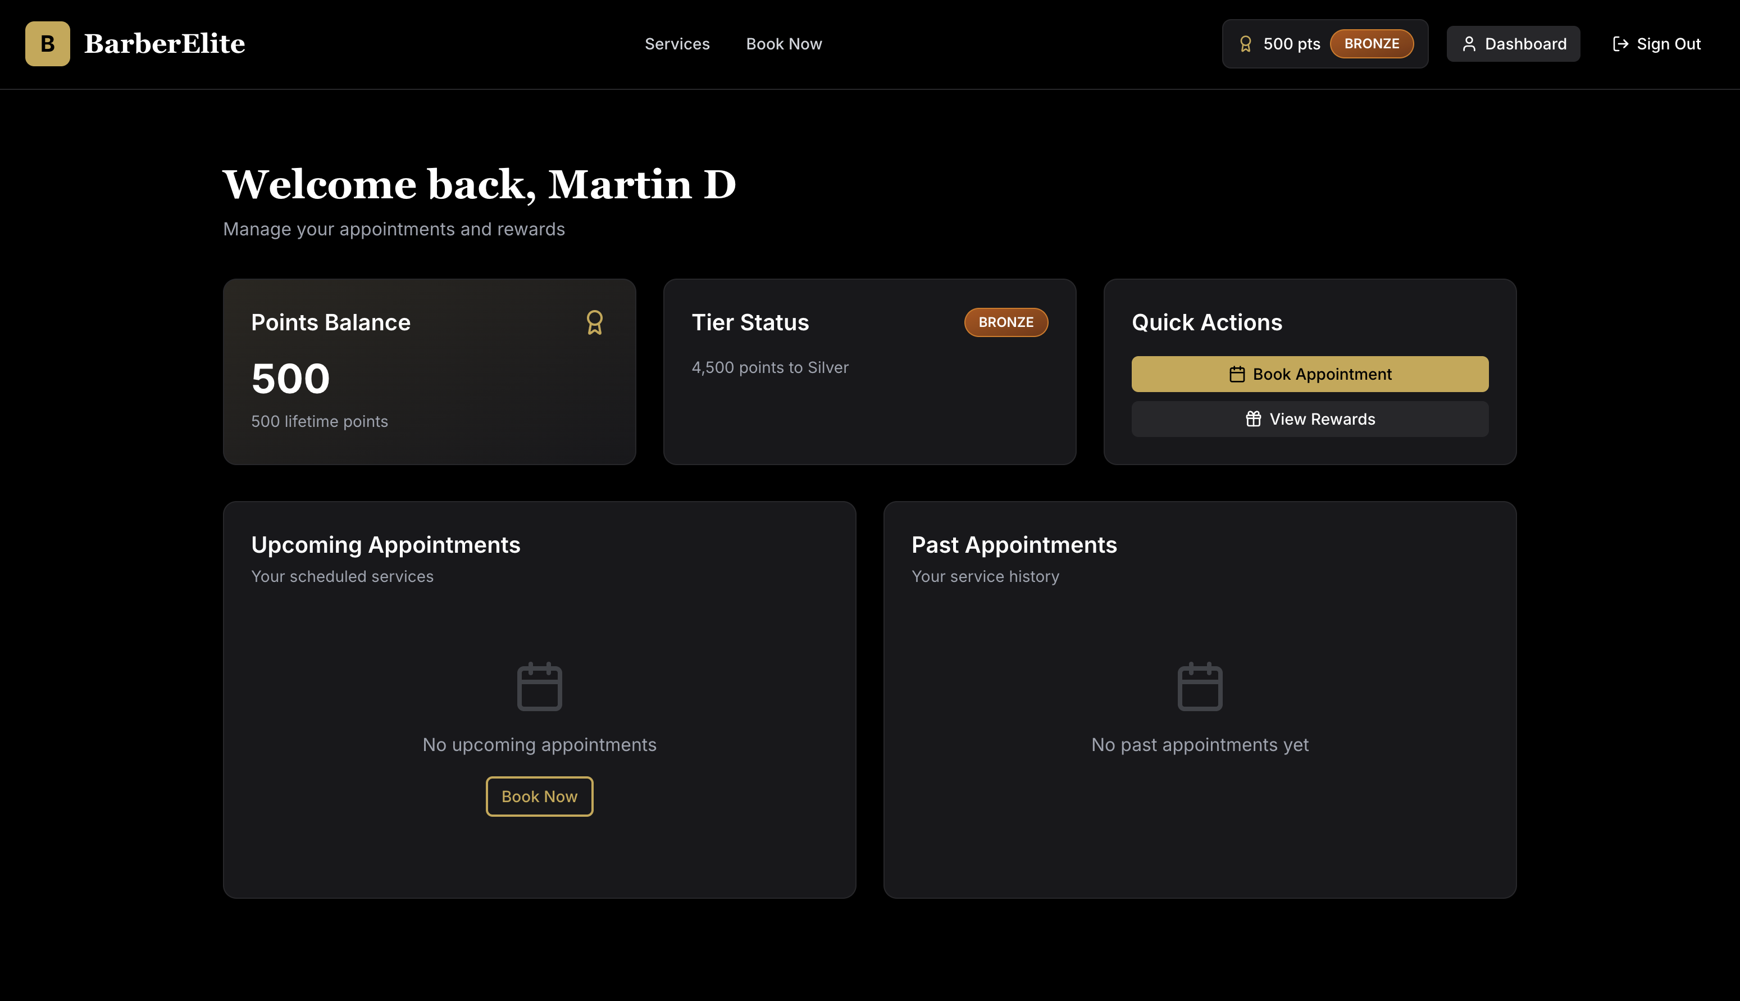
Task: Click the gold award icon in Points Balance card
Action: [595, 322]
